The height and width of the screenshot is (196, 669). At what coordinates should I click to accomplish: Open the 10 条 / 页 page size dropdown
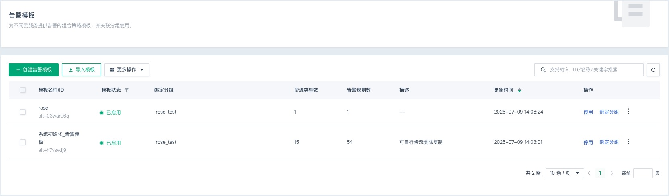coord(565,173)
